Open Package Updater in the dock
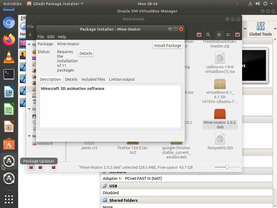The height and width of the screenshot is (208, 277). (x=9, y=161)
